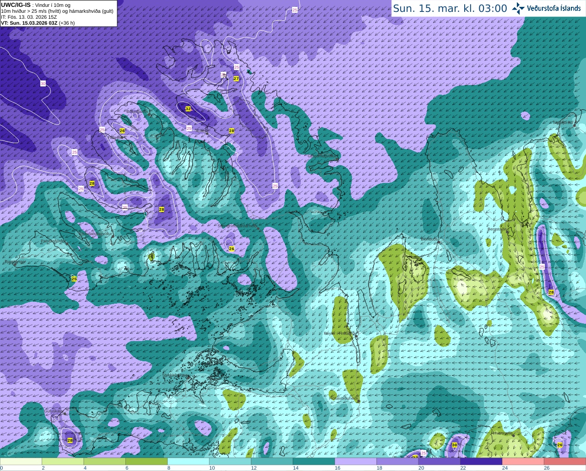Click the Flateyri station label
Image resolution: width=586 pixels, height=471 pixels.
coord(114,137)
